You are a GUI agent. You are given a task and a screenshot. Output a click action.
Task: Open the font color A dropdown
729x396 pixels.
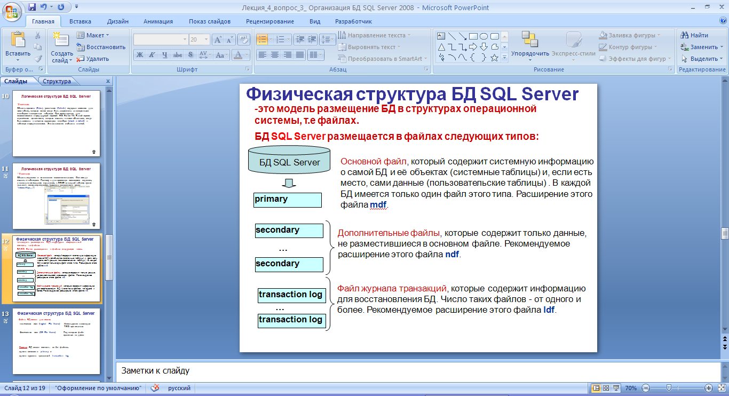click(247, 54)
